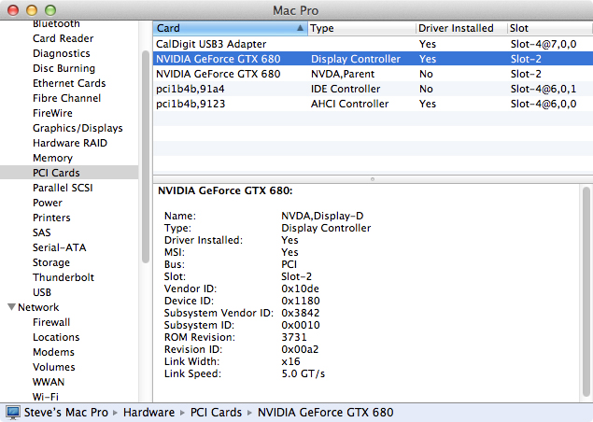Image resolution: width=593 pixels, height=422 pixels.
Task: Click PCI Cards in the path bar
Action: (x=216, y=412)
